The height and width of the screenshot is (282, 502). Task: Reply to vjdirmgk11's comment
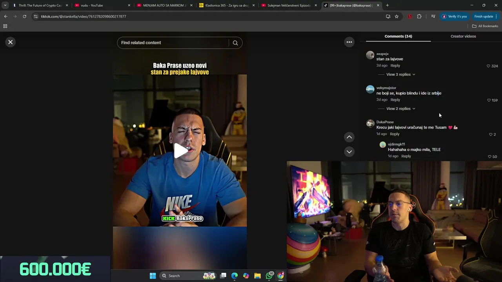[406, 156]
